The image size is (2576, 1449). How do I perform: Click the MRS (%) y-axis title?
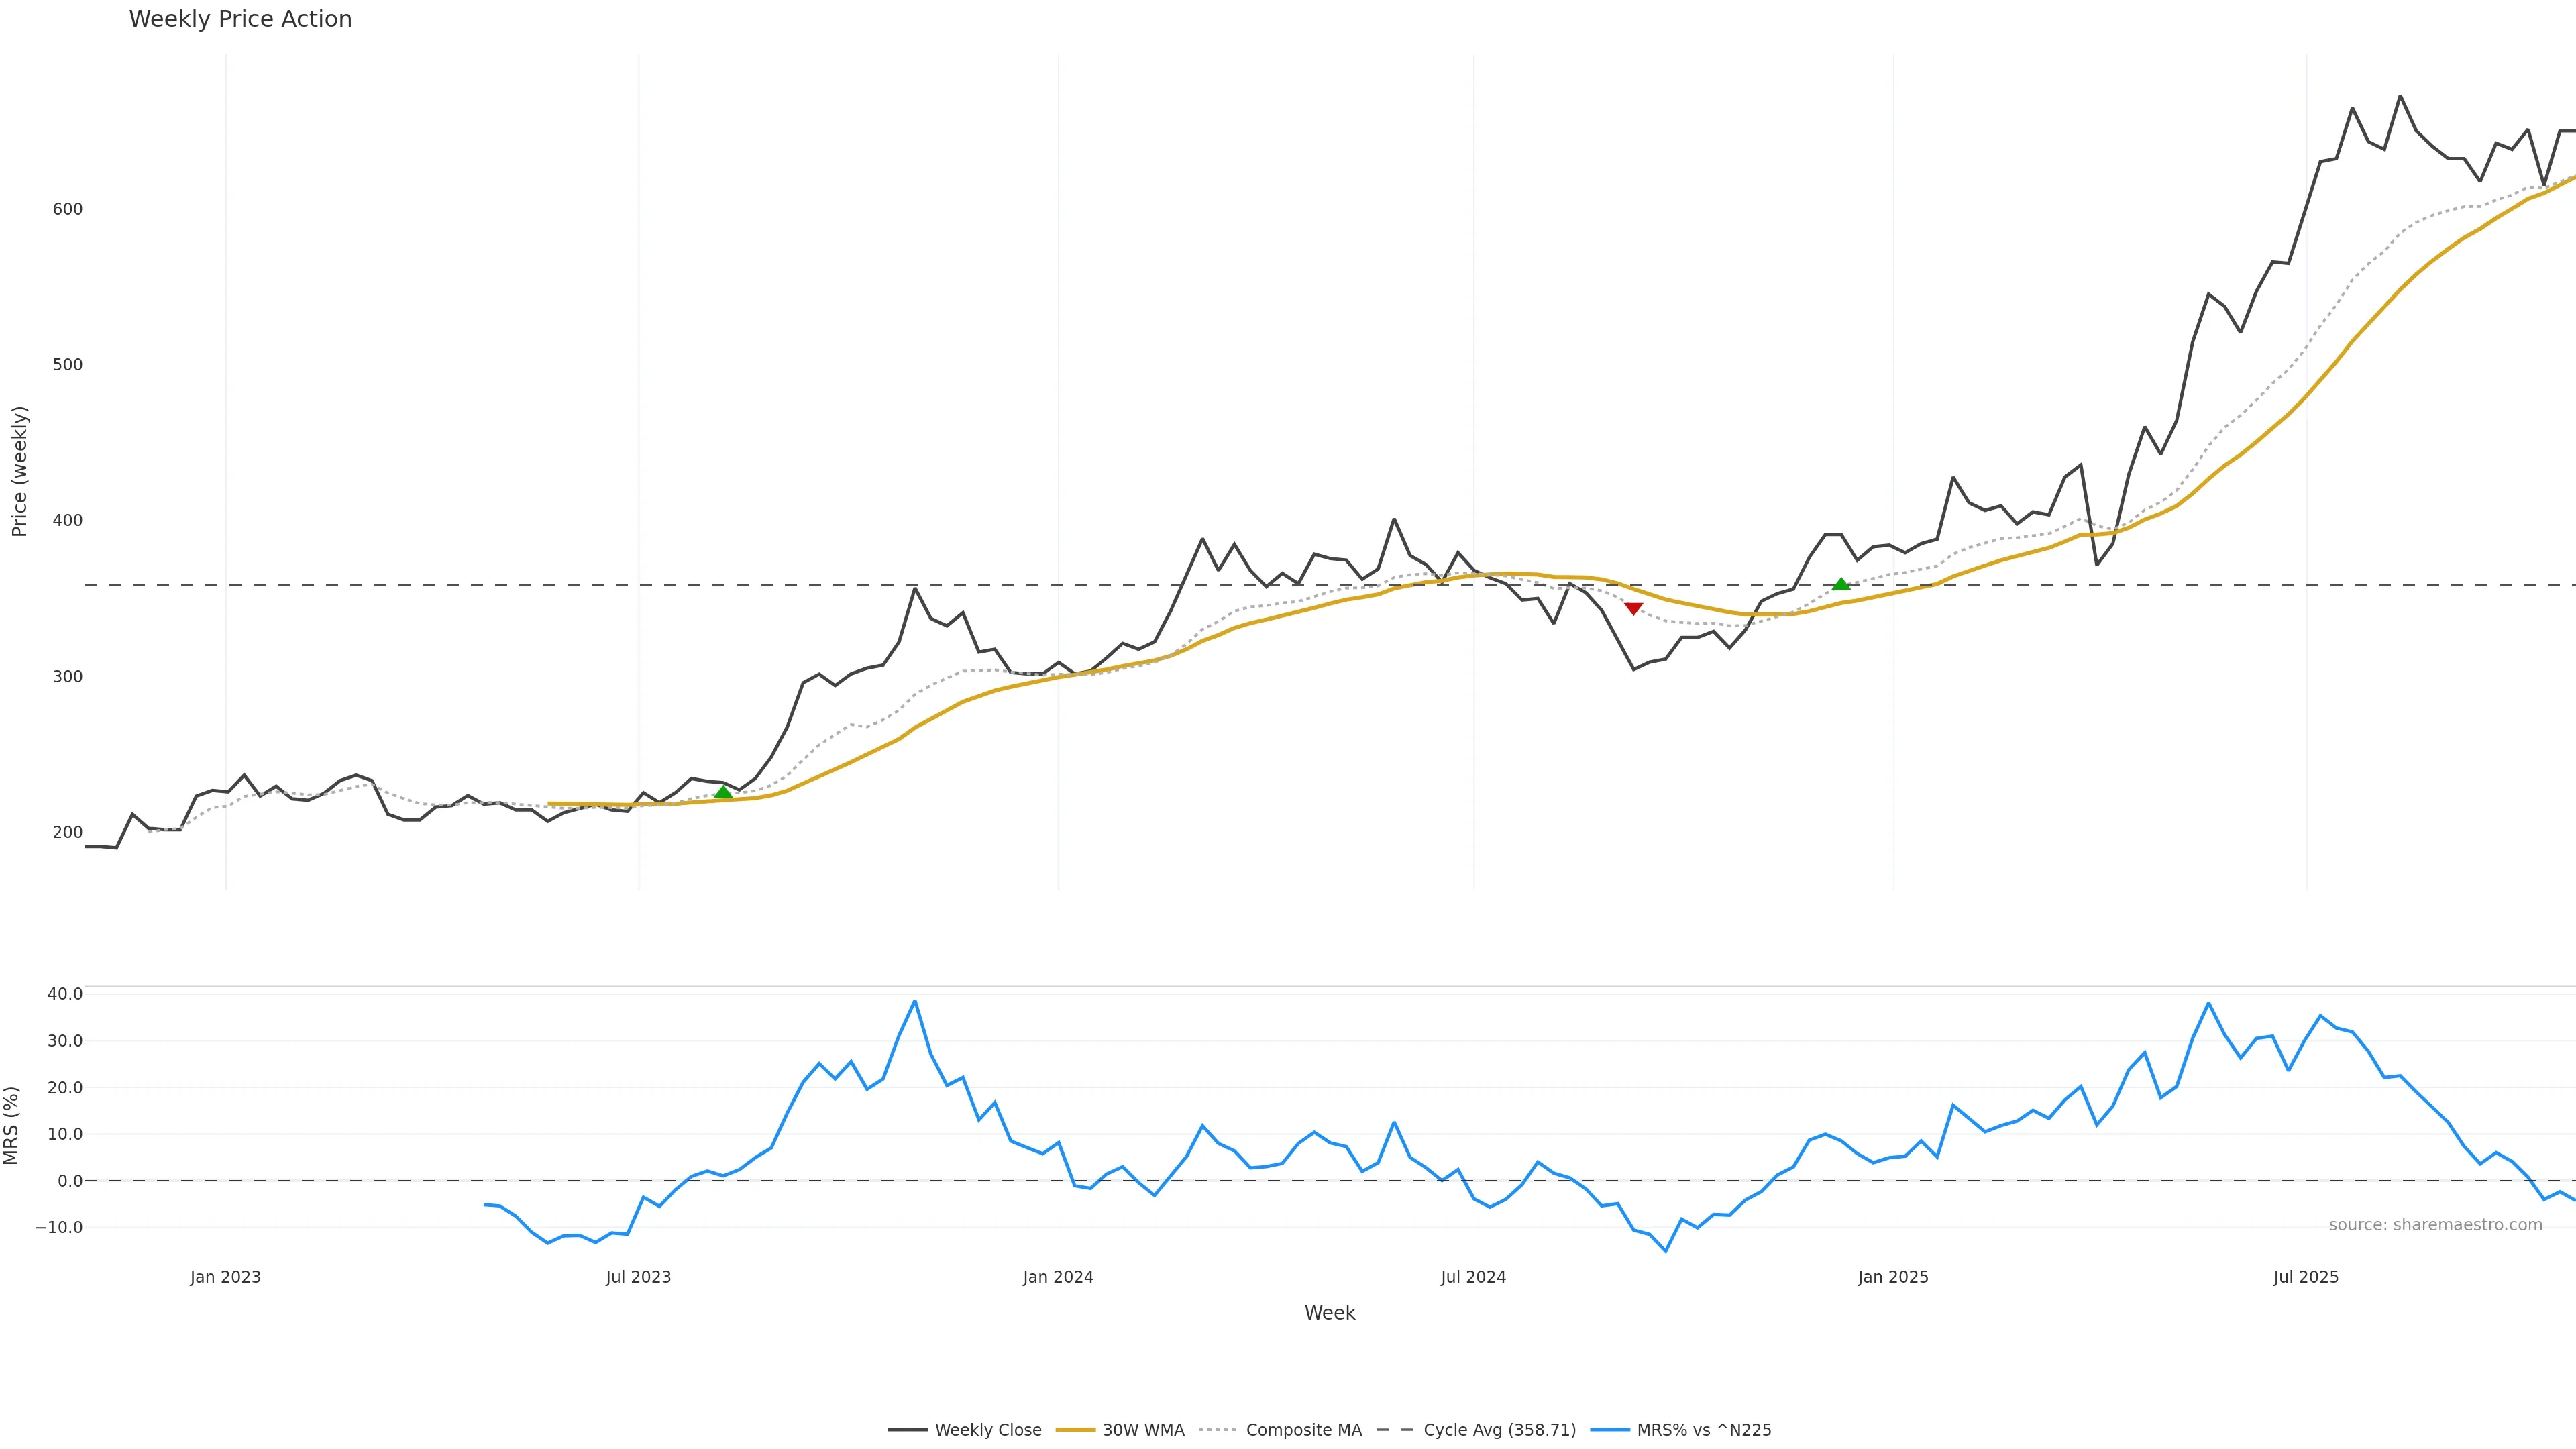(x=12, y=1125)
